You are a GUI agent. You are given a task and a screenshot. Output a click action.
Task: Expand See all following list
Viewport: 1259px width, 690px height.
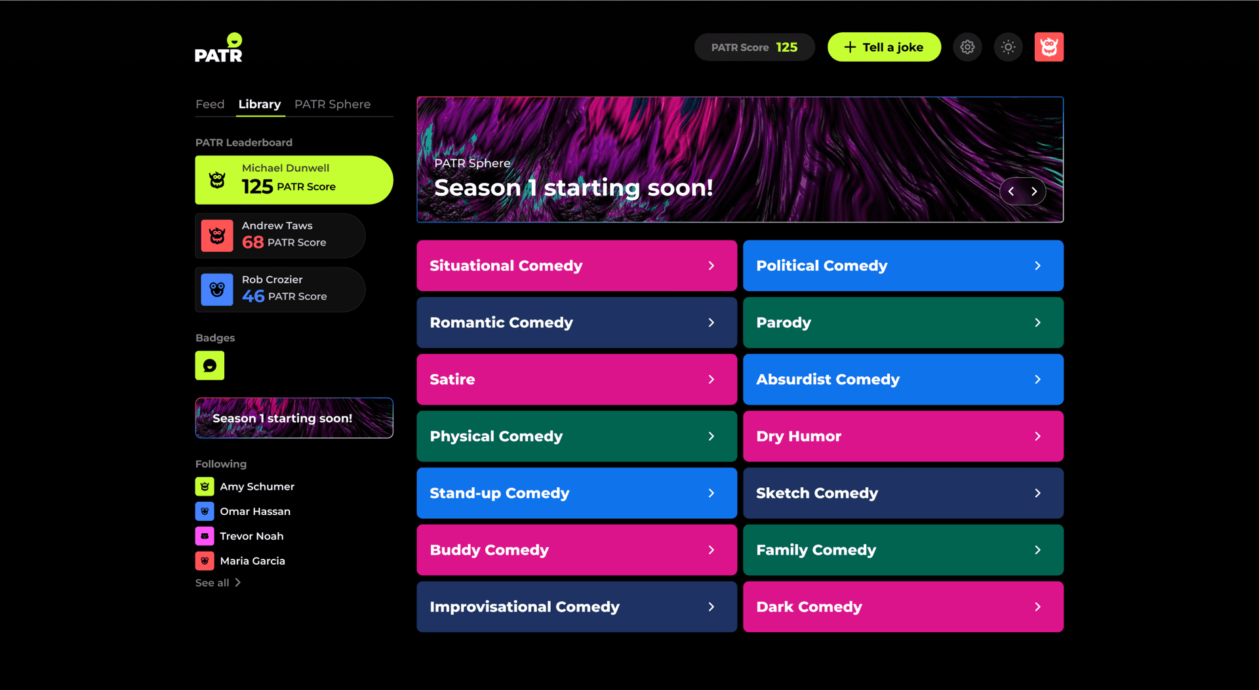(x=218, y=582)
